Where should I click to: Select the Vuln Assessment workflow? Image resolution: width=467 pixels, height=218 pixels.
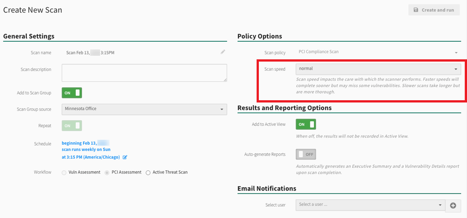(x=64, y=173)
